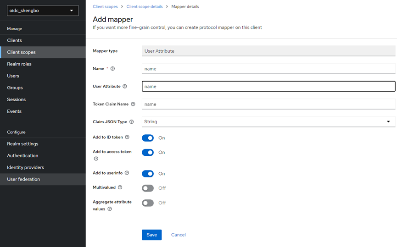Click help icon next to Name label
397x247 pixels.
113,69
